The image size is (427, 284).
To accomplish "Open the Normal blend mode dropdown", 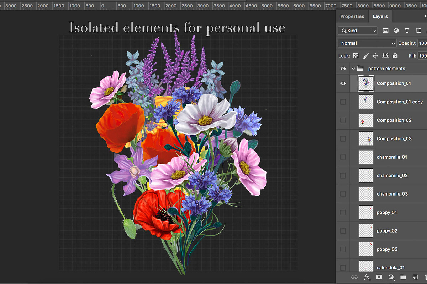I will tap(367, 43).
